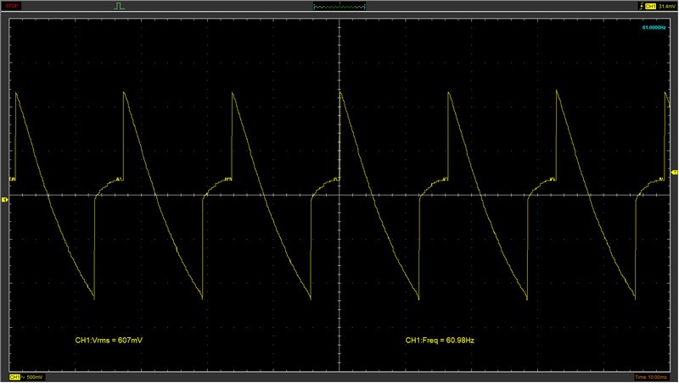Image resolution: width=679 pixels, height=383 pixels.
Task: Click the 61.0000Hz frequency counter readout
Action: pyautogui.click(x=654, y=27)
